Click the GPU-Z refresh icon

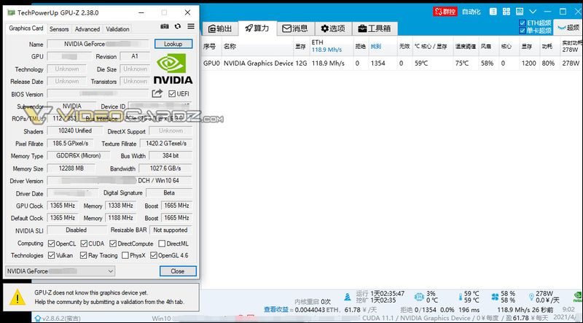(178, 26)
